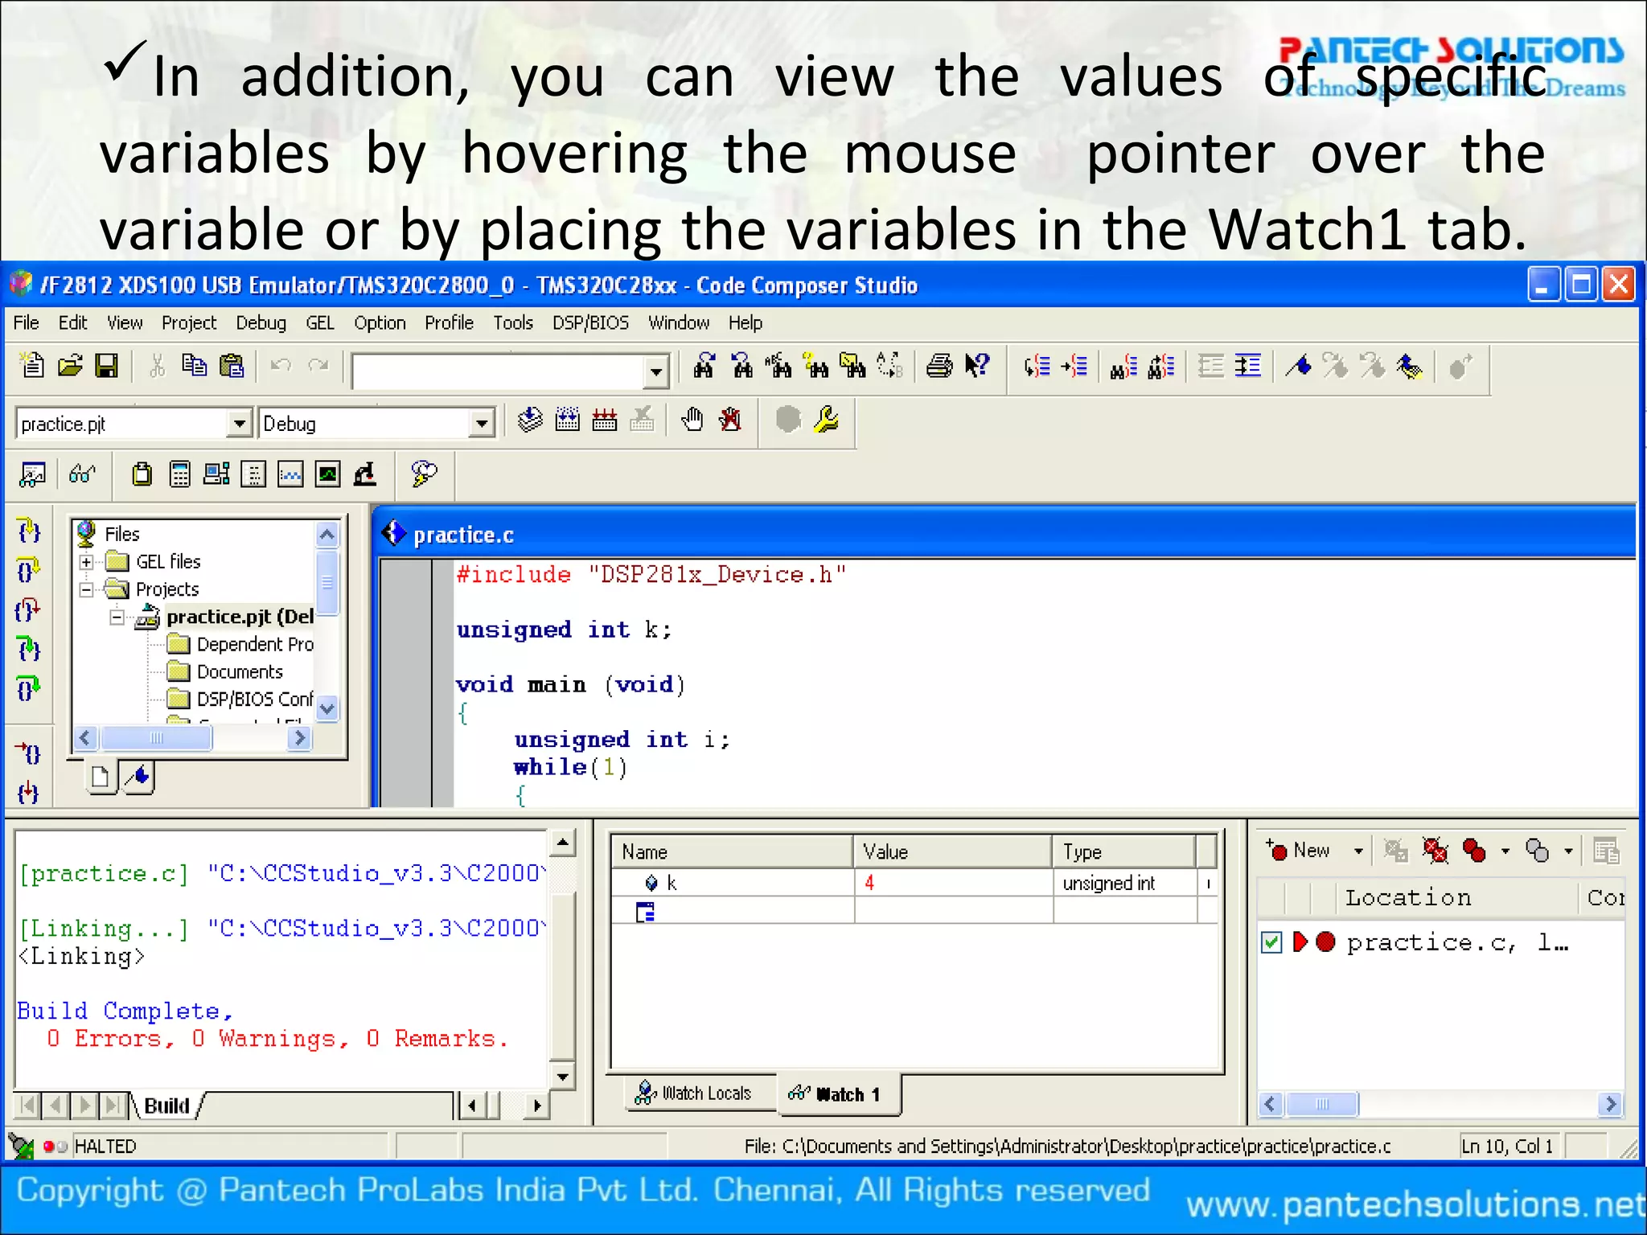Click the context Help pointer icon
The height and width of the screenshot is (1235, 1647).
[977, 366]
